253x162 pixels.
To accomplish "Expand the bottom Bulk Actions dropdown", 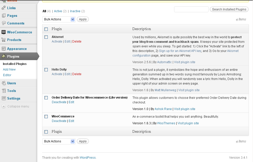I will click(x=59, y=141).
